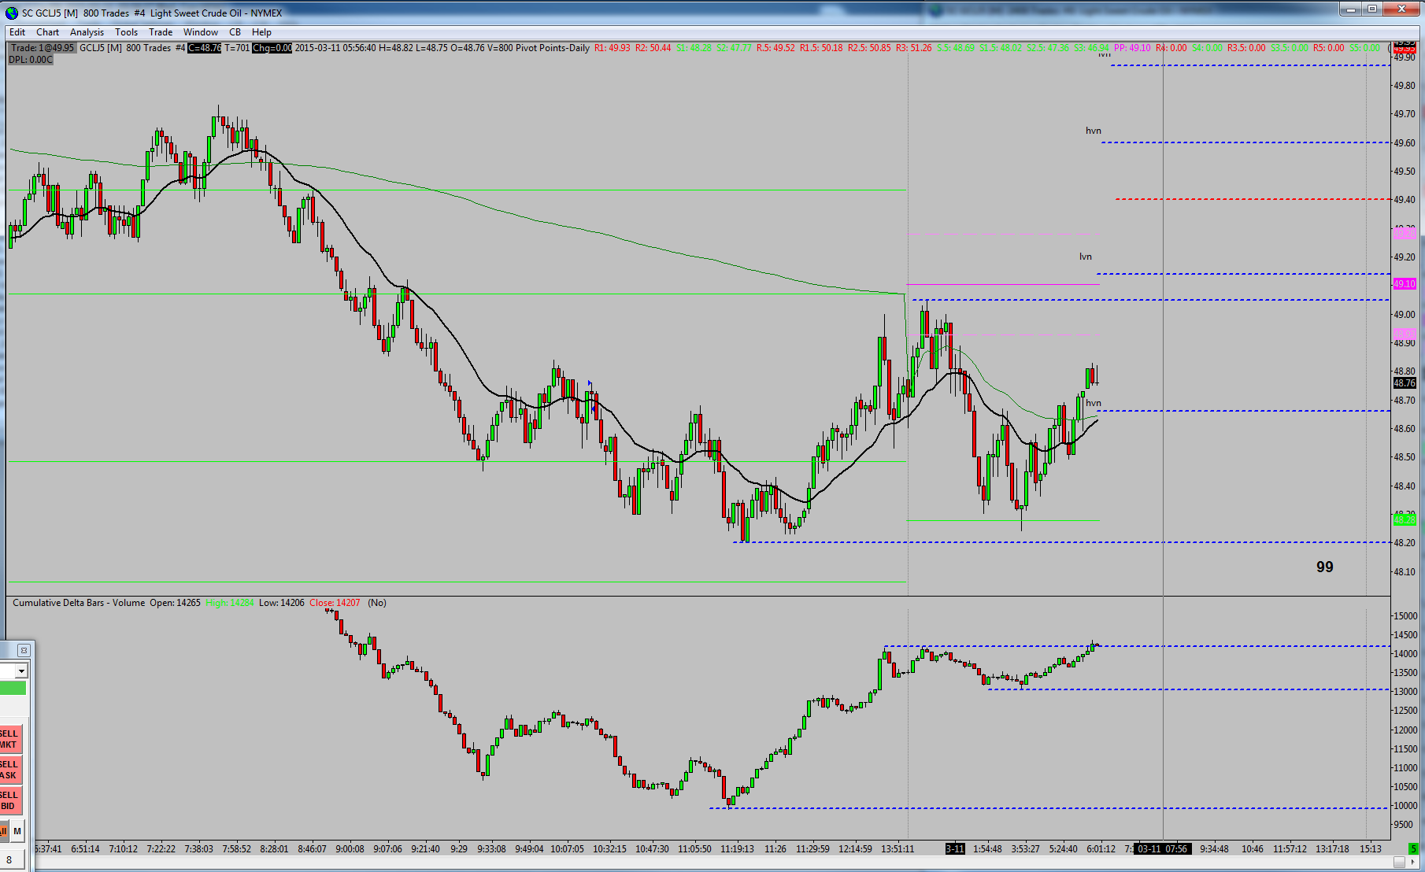
Task: Click the 11:29:59 time axis label
Action: [x=812, y=849]
